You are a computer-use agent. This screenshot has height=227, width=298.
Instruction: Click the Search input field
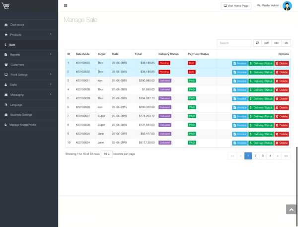[234, 43]
